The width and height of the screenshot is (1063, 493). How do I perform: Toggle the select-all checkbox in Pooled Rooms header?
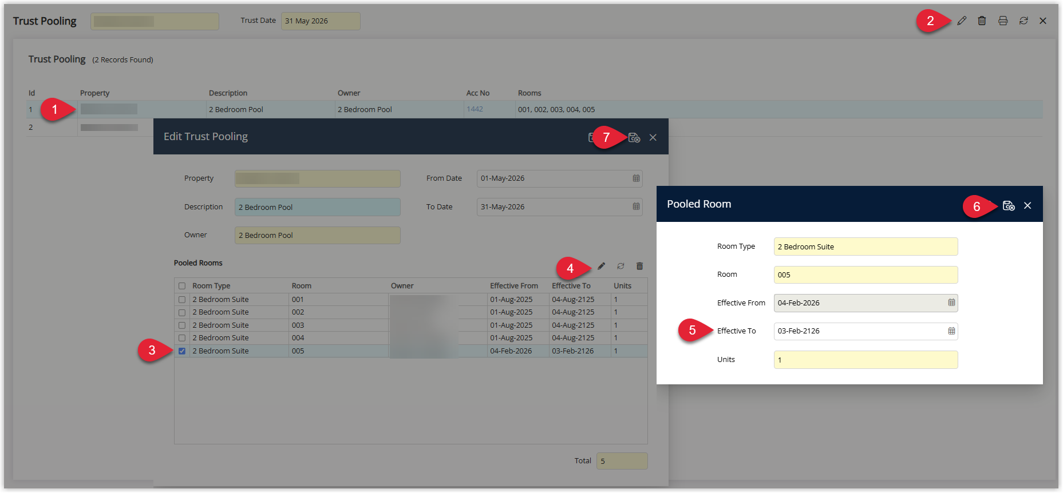click(182, 286)
